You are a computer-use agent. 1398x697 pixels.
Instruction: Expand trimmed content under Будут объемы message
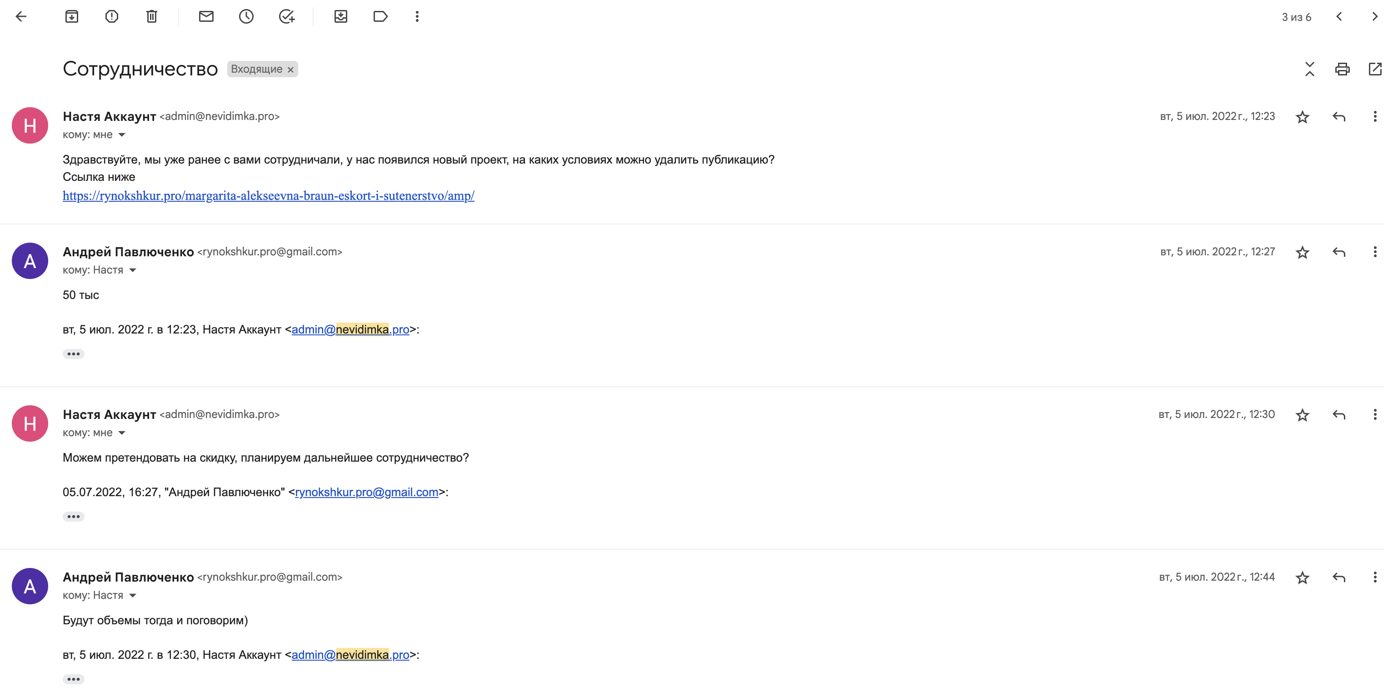click(73, 680)
